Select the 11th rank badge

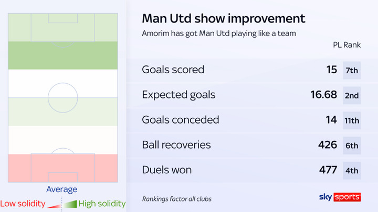point(352,120)
